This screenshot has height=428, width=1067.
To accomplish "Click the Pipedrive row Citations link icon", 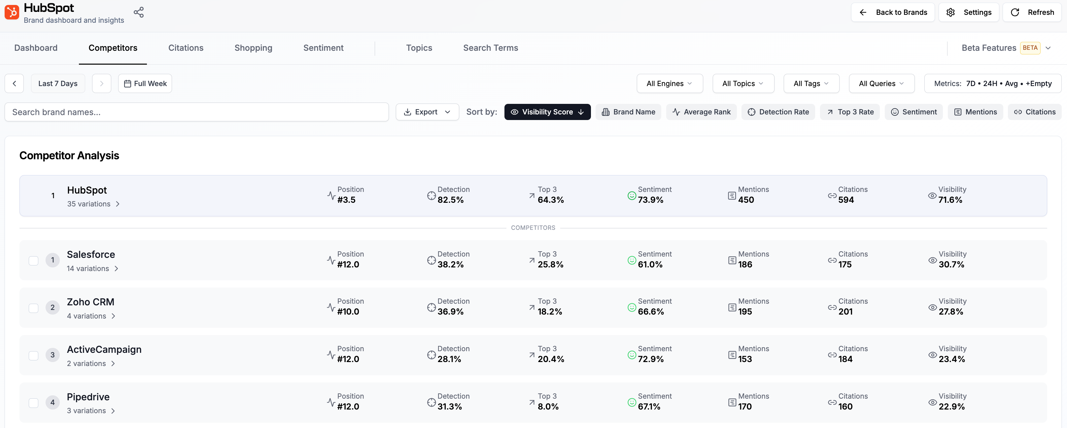I will coord(832,402).
